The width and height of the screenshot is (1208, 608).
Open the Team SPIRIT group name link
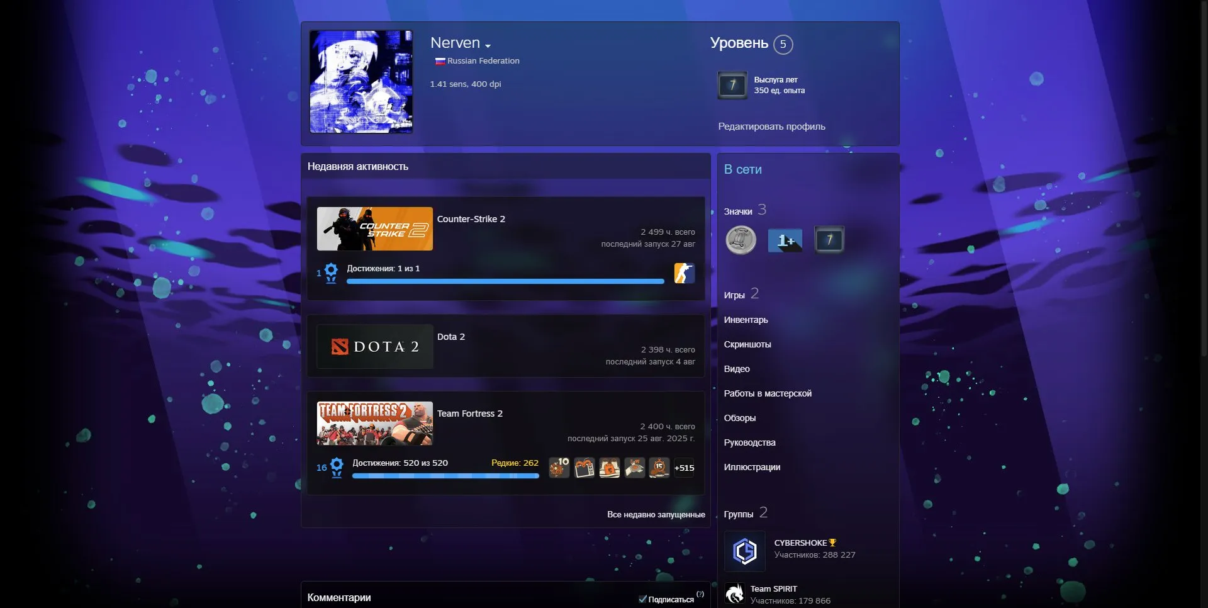coord(773,588)
